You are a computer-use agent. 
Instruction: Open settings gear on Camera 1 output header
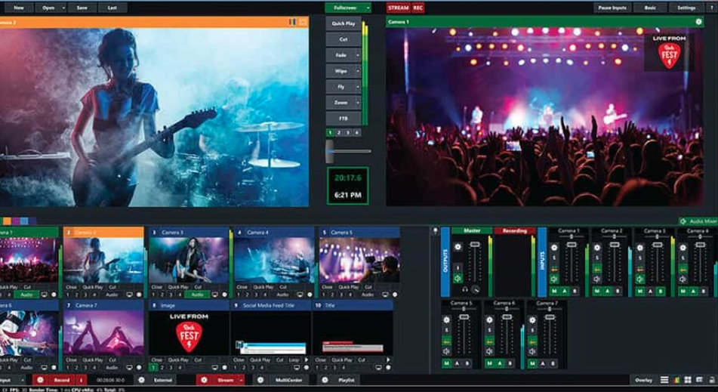click(698, 23)
